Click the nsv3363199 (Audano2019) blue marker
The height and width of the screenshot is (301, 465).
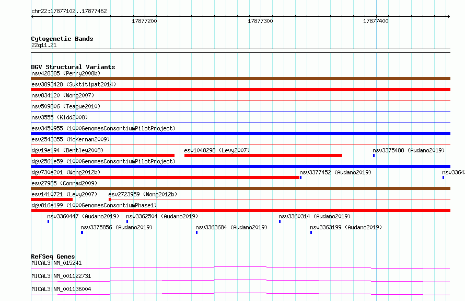click(311, 232)
